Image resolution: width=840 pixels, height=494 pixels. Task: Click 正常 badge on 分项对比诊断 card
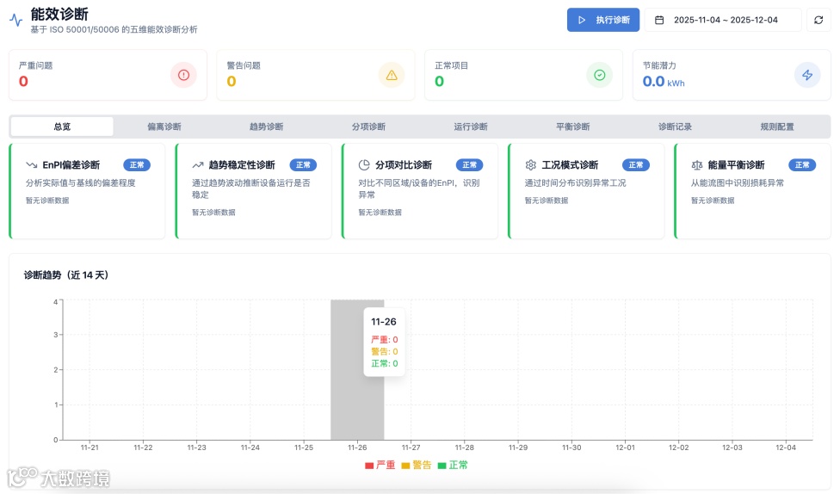click(x=469, y=165)
